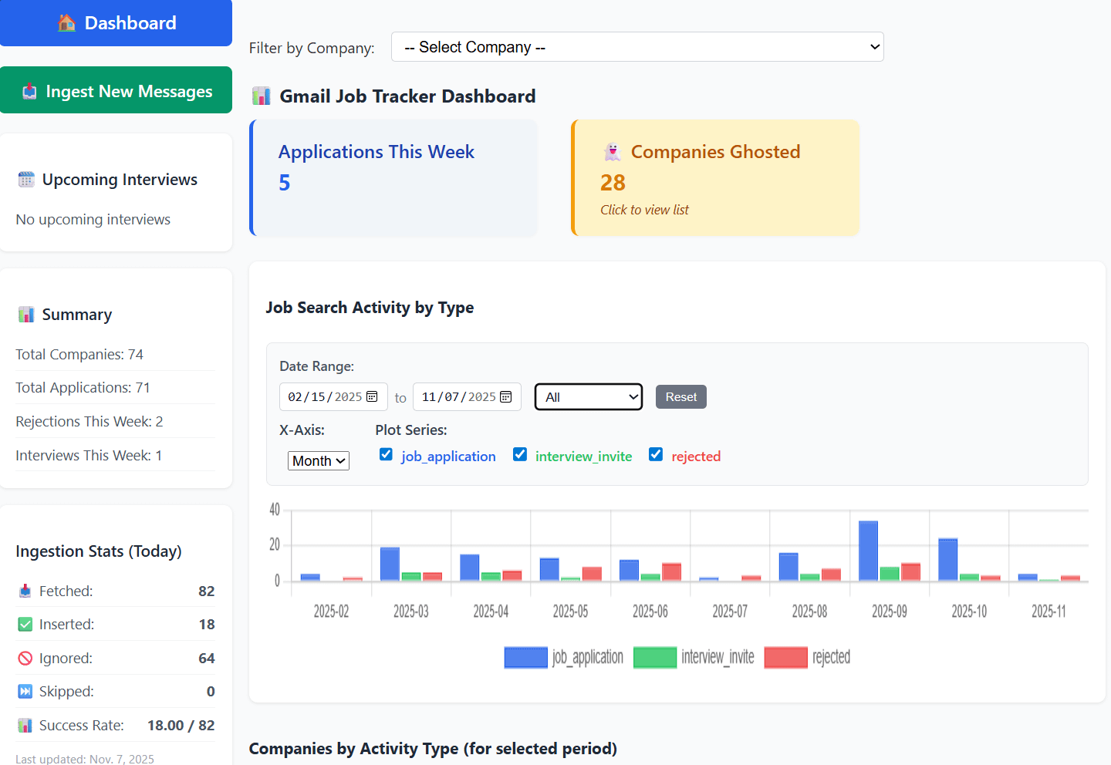Viewport: 1111px width, 765px height.
Task: Click the job_application series label
Action: coord(448,457)
